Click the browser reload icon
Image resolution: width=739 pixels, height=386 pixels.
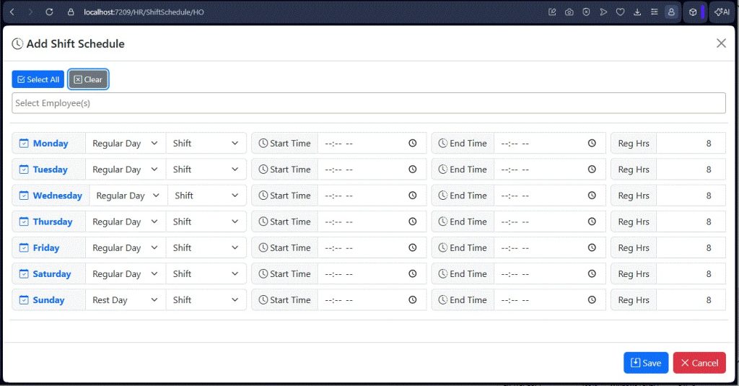[x=49, y=12]
